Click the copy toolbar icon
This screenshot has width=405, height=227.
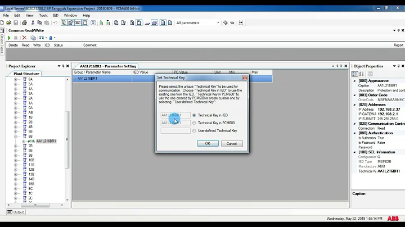pyautogui.click(x=39, y=22)
